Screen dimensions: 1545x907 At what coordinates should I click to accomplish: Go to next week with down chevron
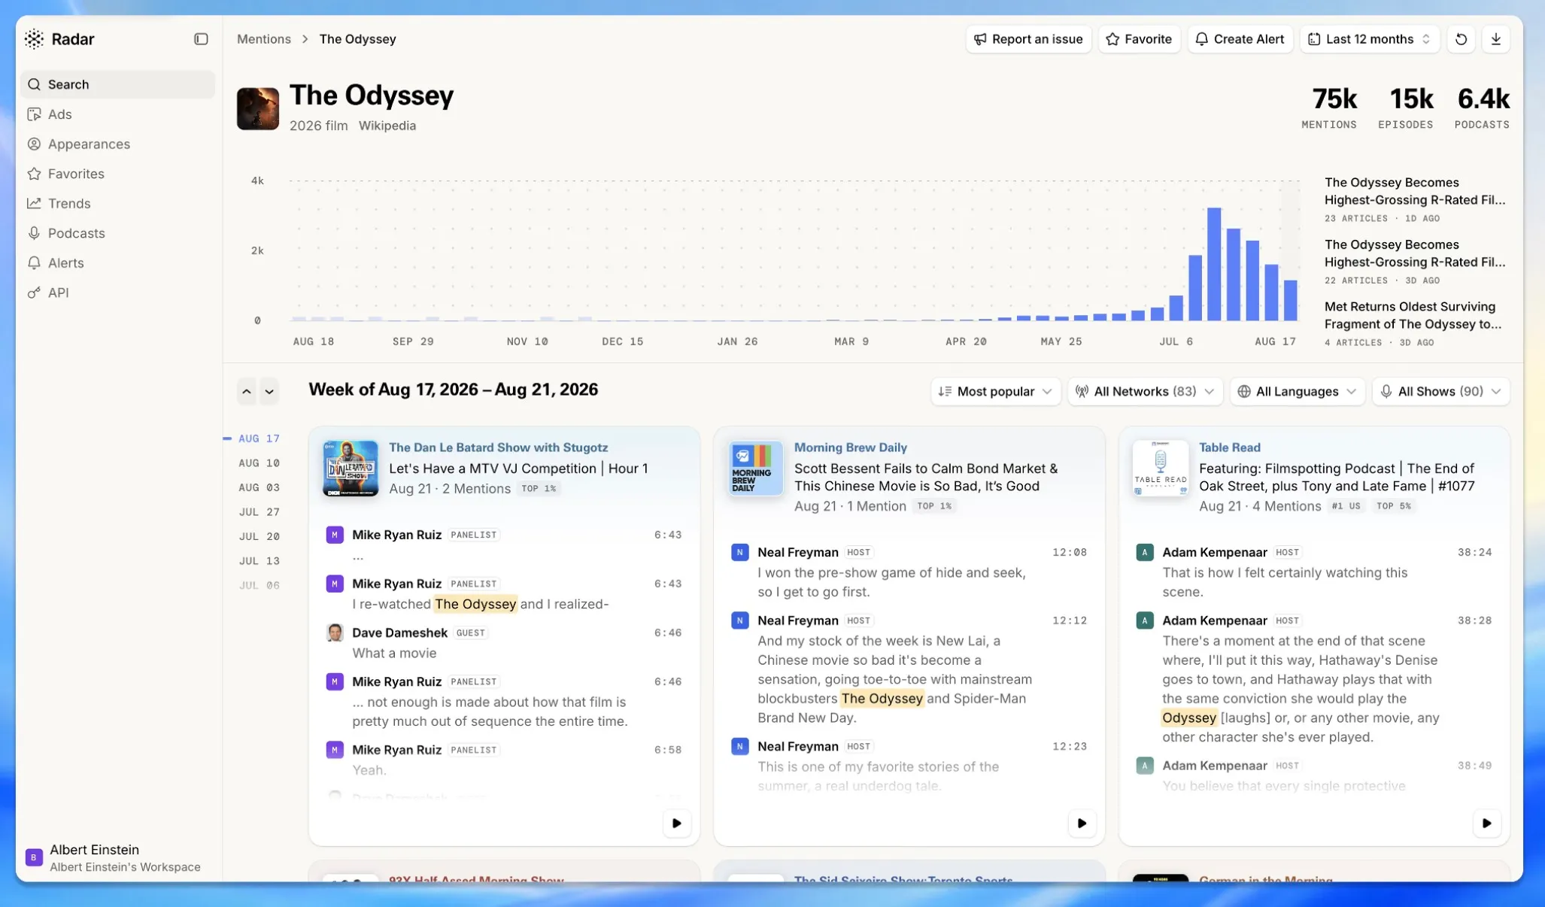coord(269,391)
